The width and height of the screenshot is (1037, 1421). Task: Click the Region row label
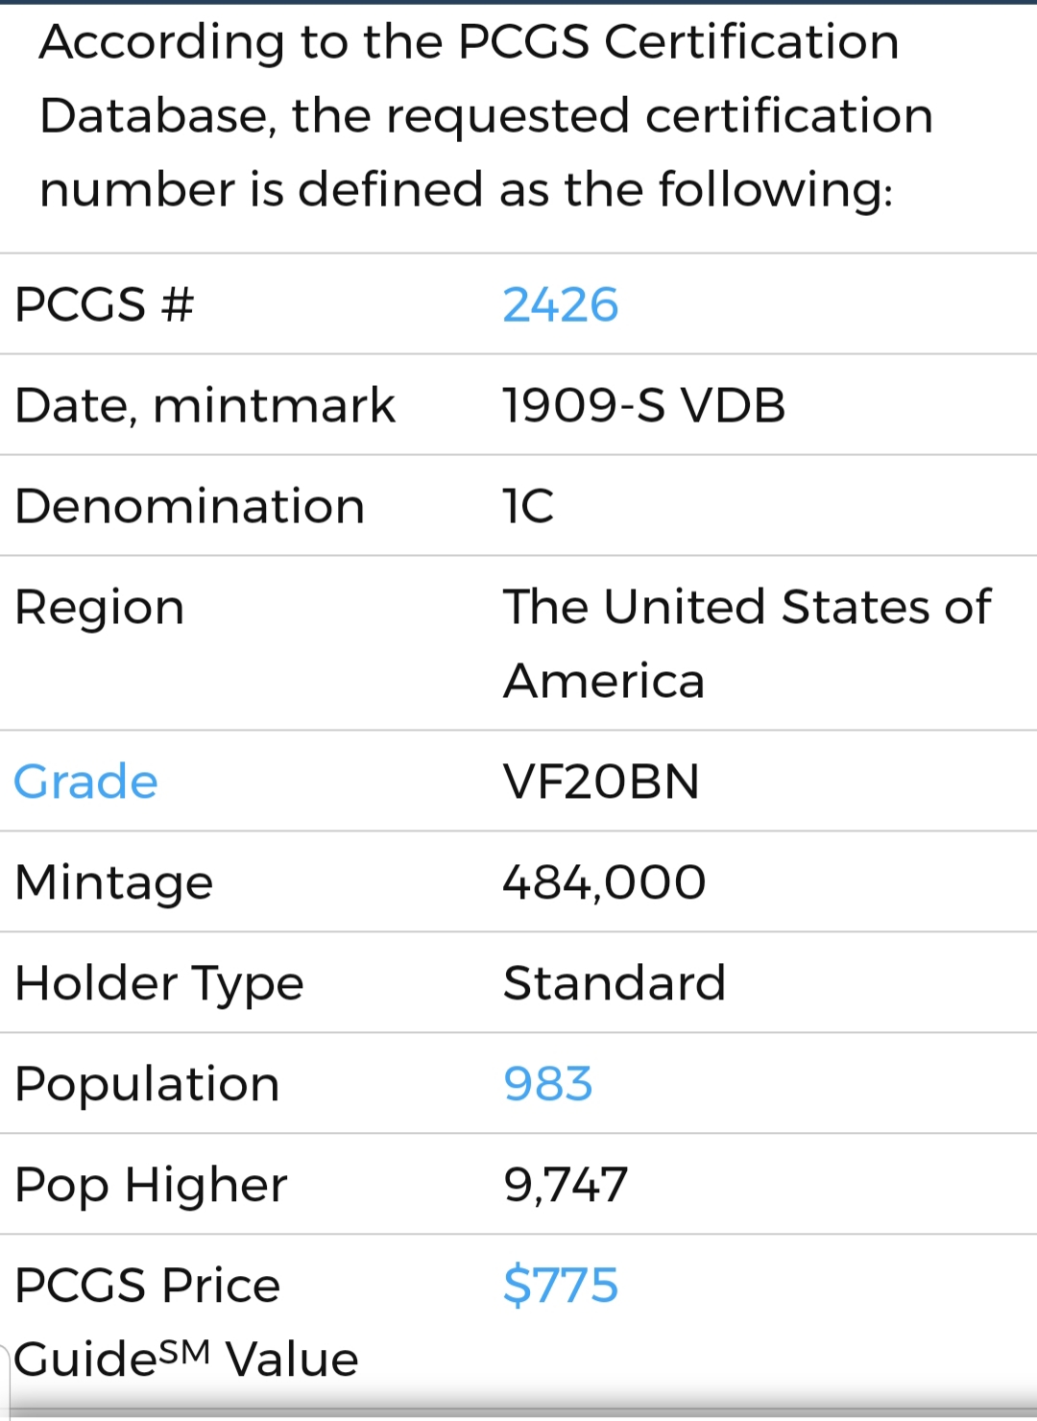(x=100, y=608)
